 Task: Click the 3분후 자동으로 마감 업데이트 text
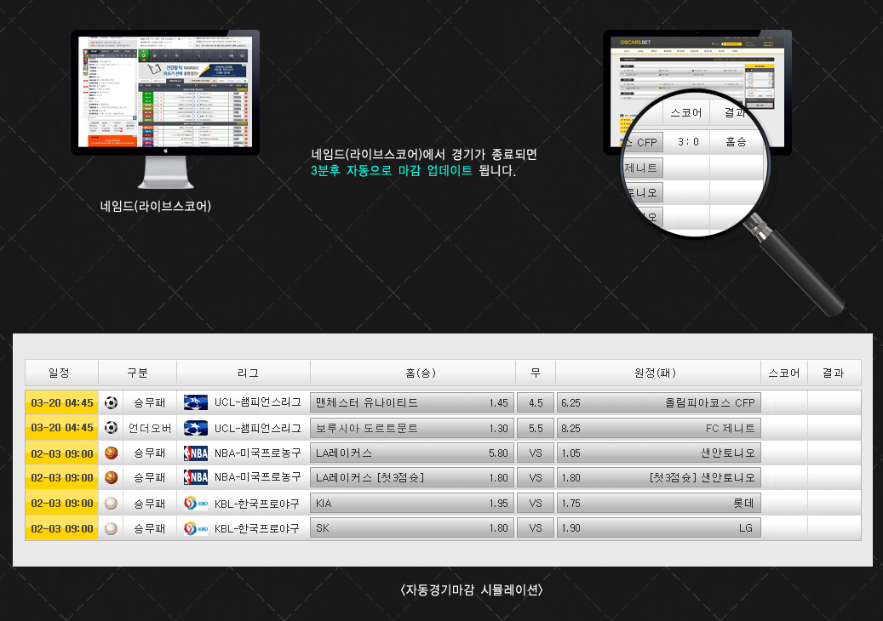[x=392, y=170]
